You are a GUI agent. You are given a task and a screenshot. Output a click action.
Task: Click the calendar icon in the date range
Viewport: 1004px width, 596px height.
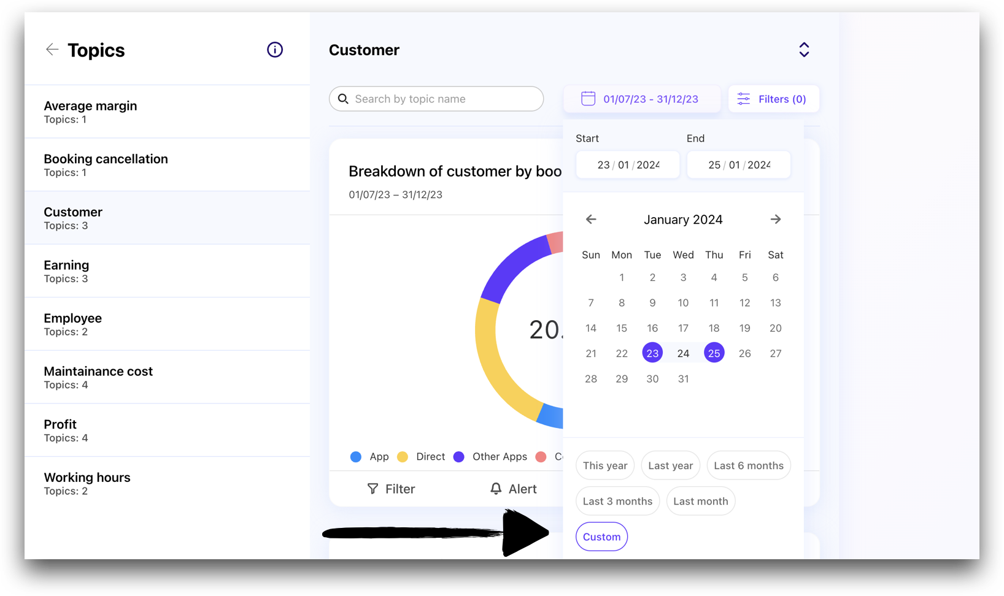589,98
